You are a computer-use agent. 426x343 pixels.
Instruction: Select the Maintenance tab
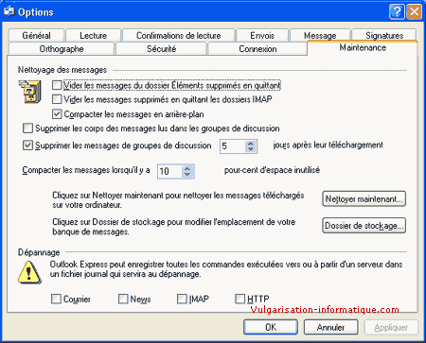[x=363, y=48]
